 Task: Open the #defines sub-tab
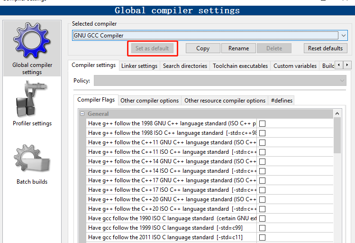pos(282,101)
